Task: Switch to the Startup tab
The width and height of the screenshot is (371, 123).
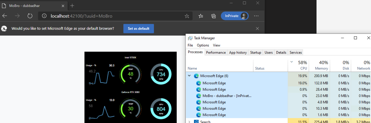Action: (256, 53)
